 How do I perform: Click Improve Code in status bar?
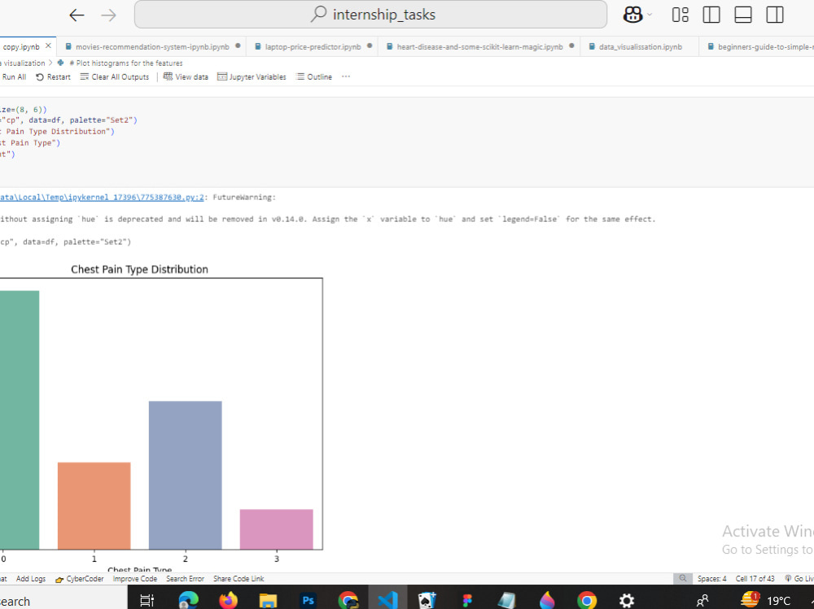(135, 578)
